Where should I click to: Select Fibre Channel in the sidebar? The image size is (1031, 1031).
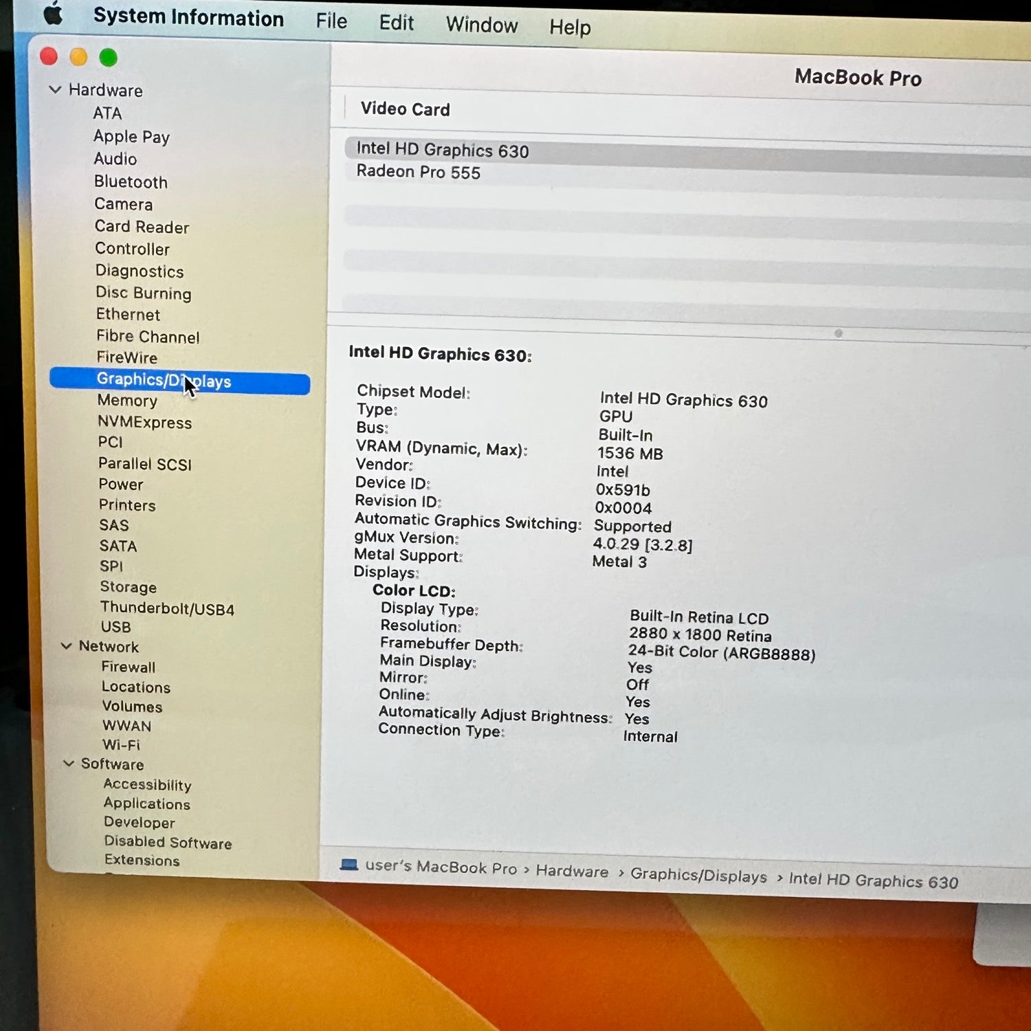click(x=148, y=336)
